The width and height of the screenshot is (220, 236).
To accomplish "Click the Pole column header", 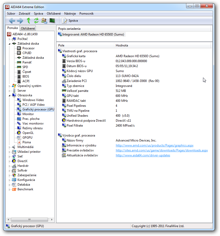I will (x=85, y=45).
